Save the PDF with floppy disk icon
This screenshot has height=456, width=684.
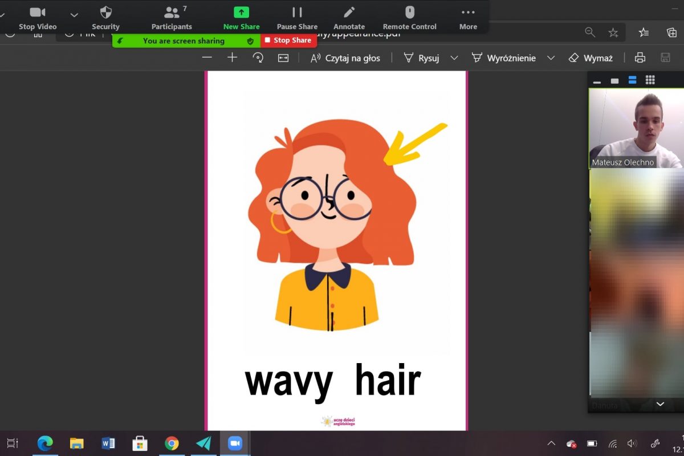click(x=665, y=58)
